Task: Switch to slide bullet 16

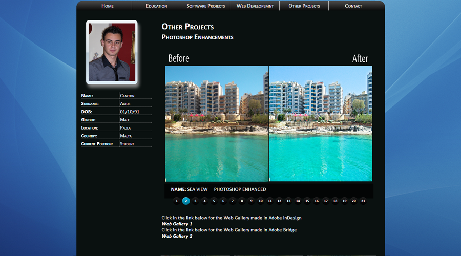Action: tap(317, 201)
